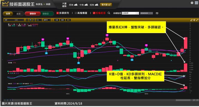Screen dimensions: 199x107
Task: Click the last tall red candlestick
Action: coord(185,43)
